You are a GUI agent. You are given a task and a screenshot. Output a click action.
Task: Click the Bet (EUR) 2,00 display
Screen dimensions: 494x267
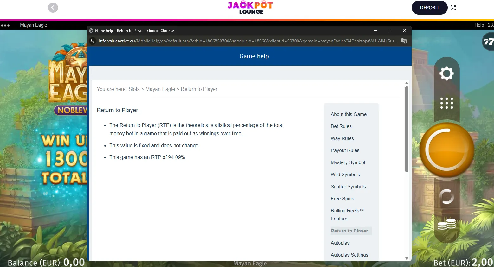(x=463, y=262)
